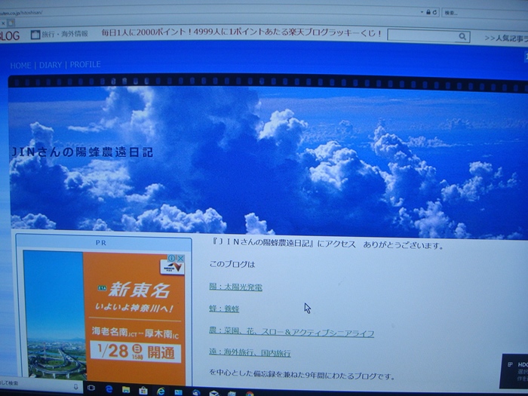
Task: Launch Microsoft Edge from the taskbar
Action: 109,389
